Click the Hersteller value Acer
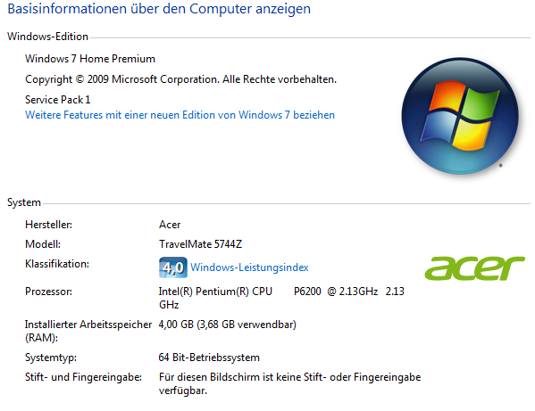 [x=170, y=225]
